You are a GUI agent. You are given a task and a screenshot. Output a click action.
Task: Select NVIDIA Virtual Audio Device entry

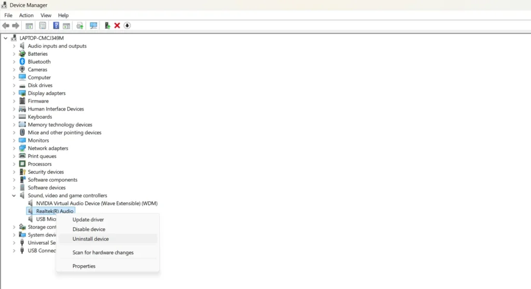(x=96, y=203)
